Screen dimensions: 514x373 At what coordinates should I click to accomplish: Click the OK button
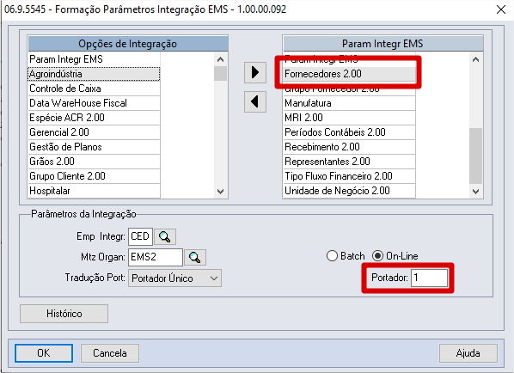click(44, 353)
